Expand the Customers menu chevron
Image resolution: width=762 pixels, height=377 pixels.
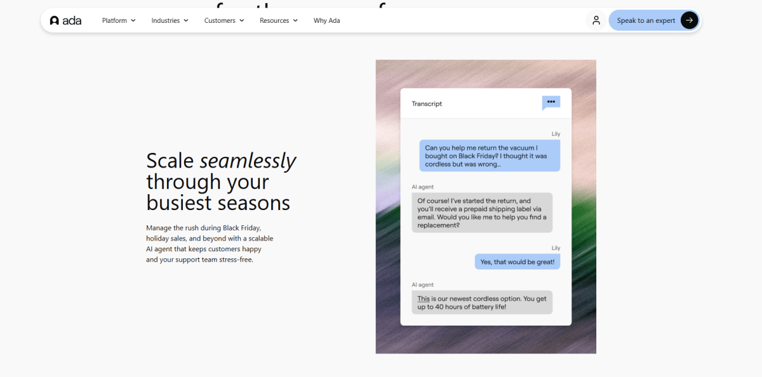tap(241, 21)
